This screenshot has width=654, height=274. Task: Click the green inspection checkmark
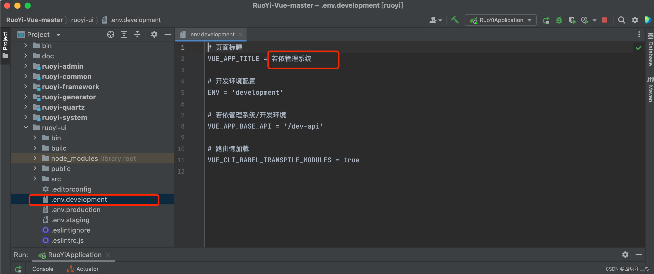(x=639, y=48)
